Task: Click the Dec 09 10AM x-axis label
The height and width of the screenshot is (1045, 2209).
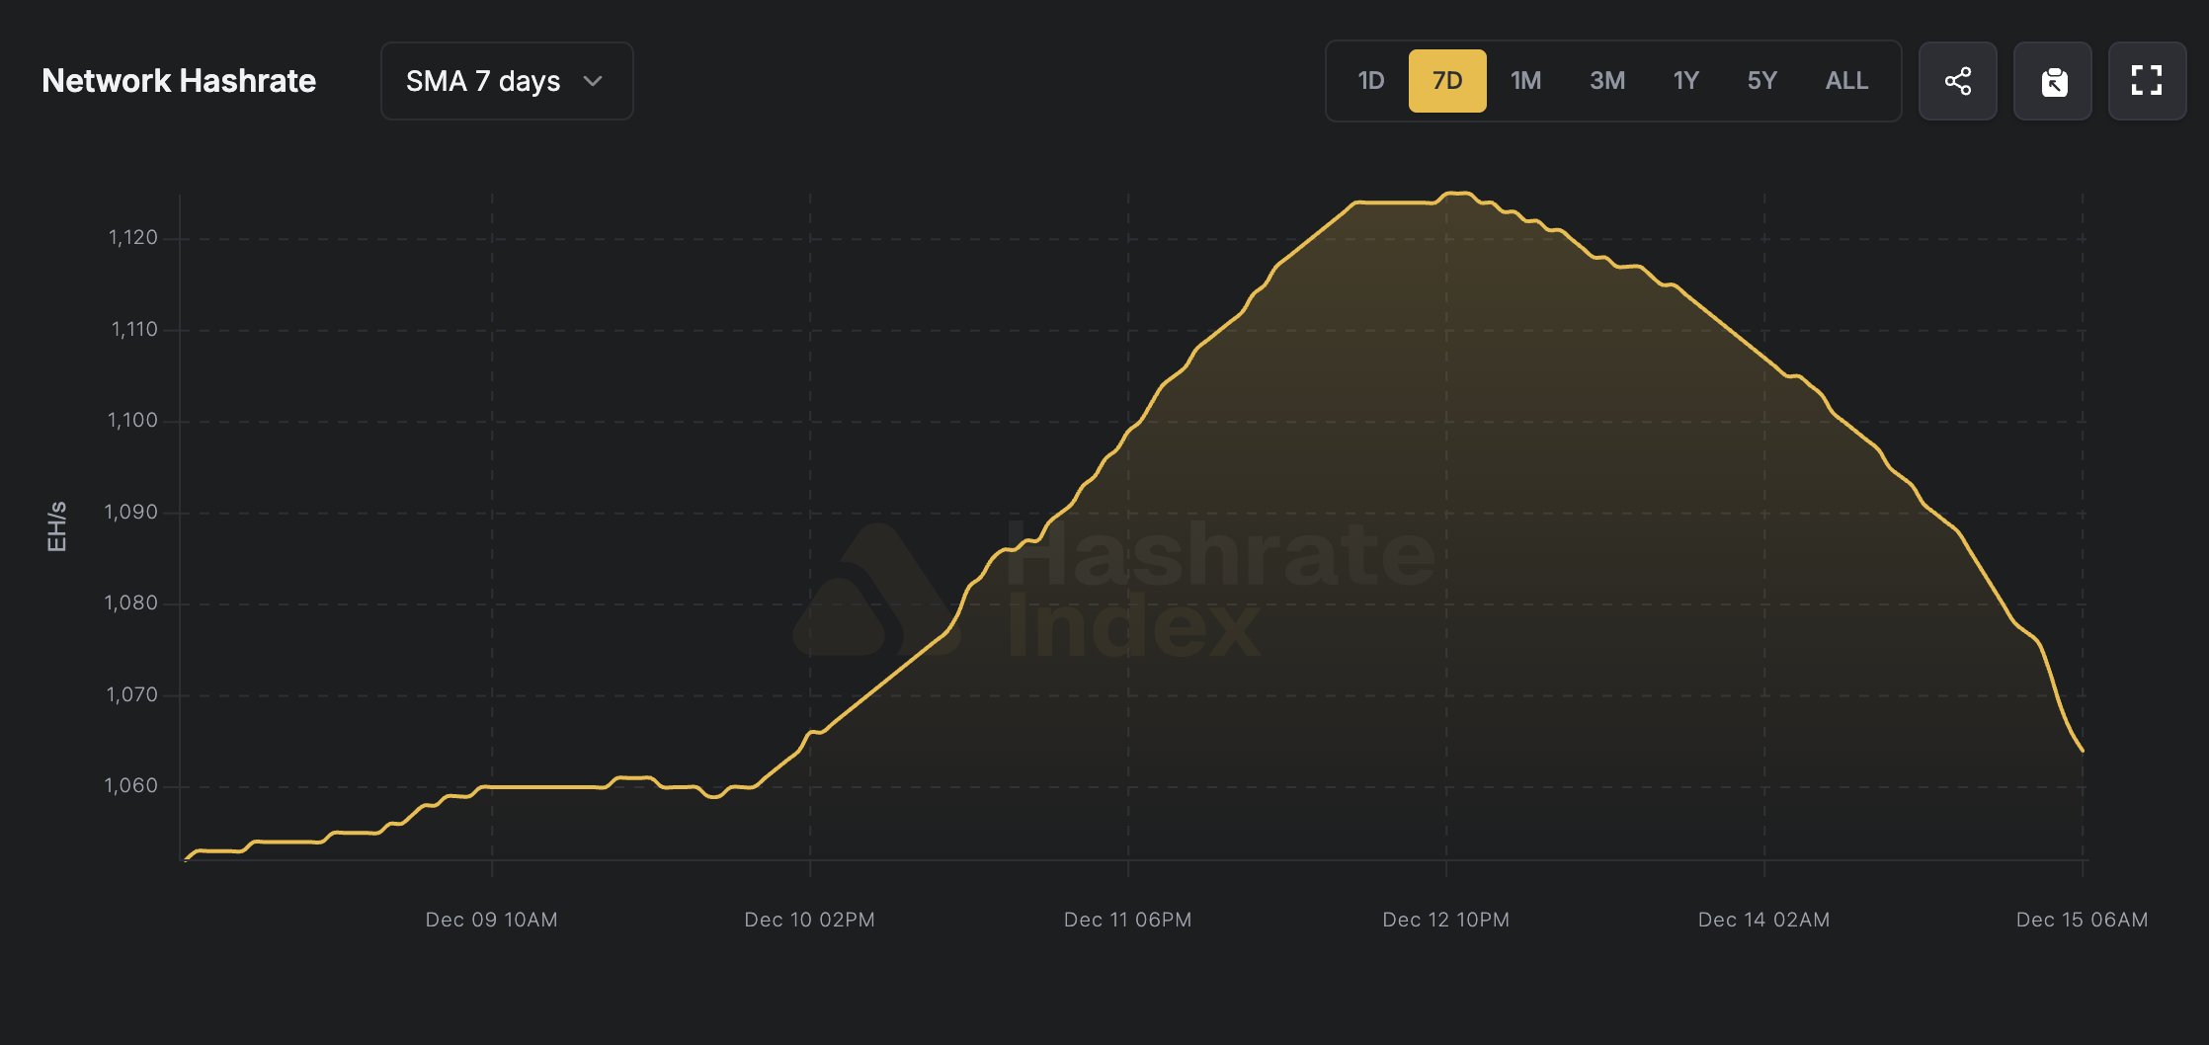Action: click(491, 920)
